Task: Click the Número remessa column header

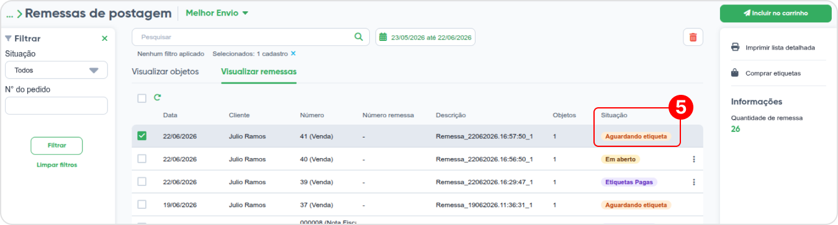Action: [388, 115]
